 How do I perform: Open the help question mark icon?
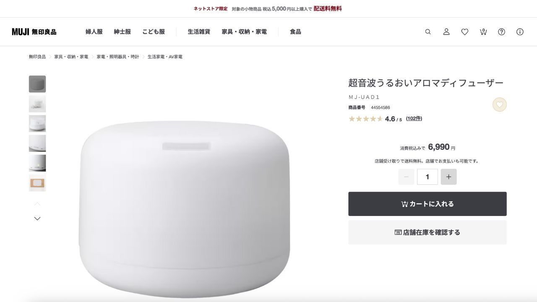[501, 32]
